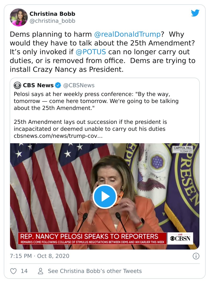This screenshot has height=283, width=210.
Task: Open Christina Bobb's profile picture
Action: coord(19,17)
